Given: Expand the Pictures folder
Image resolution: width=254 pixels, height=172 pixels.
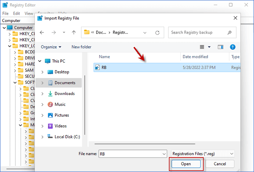Looking at the screenshot, I should tap(42, 115).
